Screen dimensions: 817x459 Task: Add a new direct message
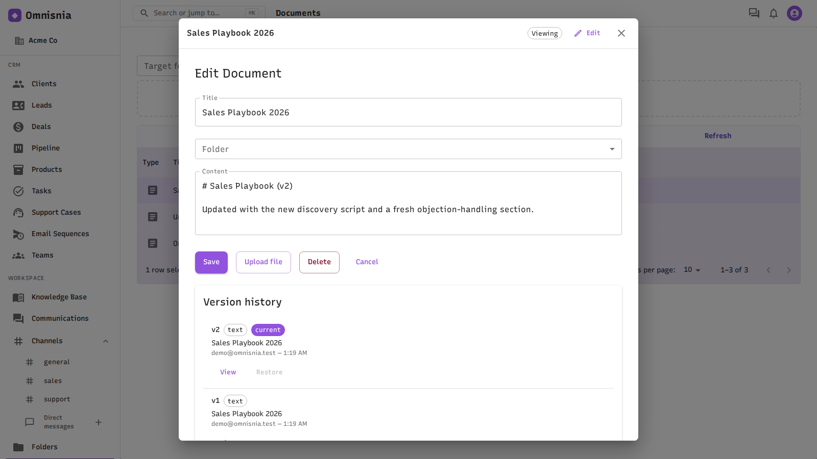click(99, 422)
